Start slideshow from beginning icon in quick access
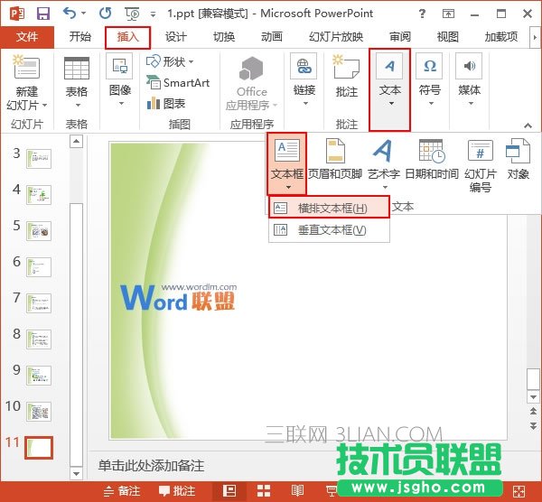This screenshot has height=502, width=542. [132, 14]
